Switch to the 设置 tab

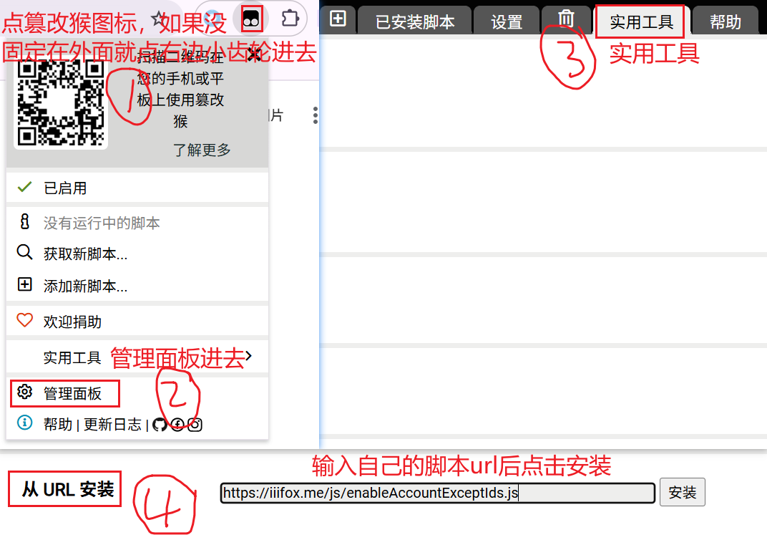507,21
